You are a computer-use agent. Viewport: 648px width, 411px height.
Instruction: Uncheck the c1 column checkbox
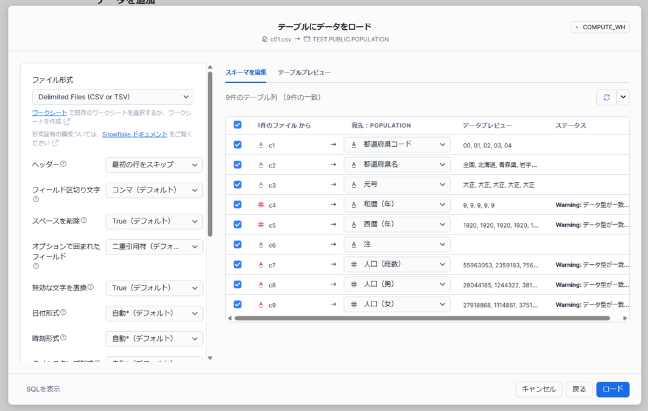click(238, 144)
